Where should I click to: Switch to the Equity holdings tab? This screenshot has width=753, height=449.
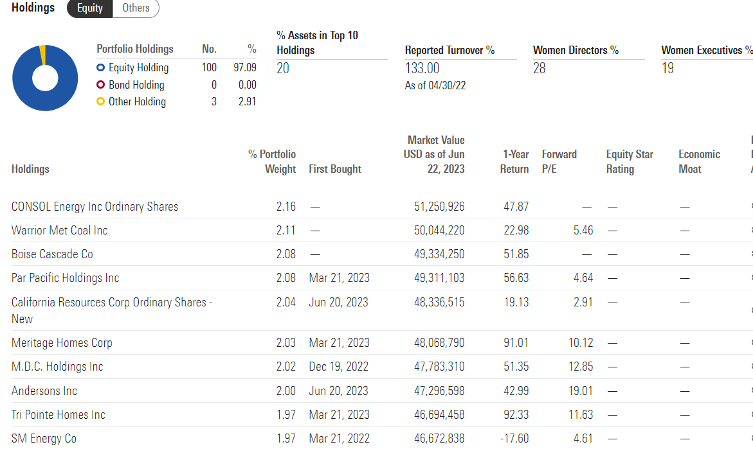click(x=90, y=8)
